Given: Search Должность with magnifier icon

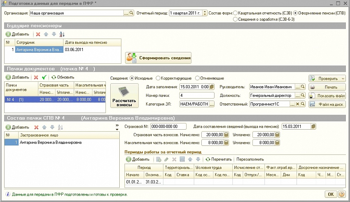Looking at the screenshot, I should pyautogui.click(x=303, y=95).
